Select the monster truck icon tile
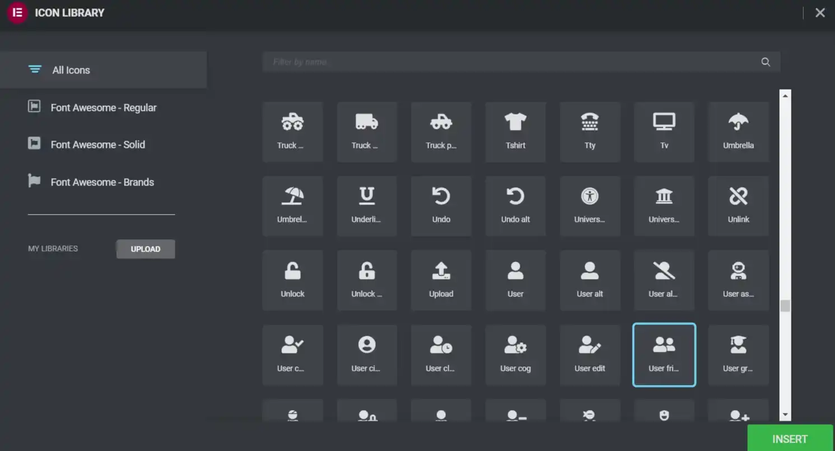835x451 pixels. (x=292, y=132)
